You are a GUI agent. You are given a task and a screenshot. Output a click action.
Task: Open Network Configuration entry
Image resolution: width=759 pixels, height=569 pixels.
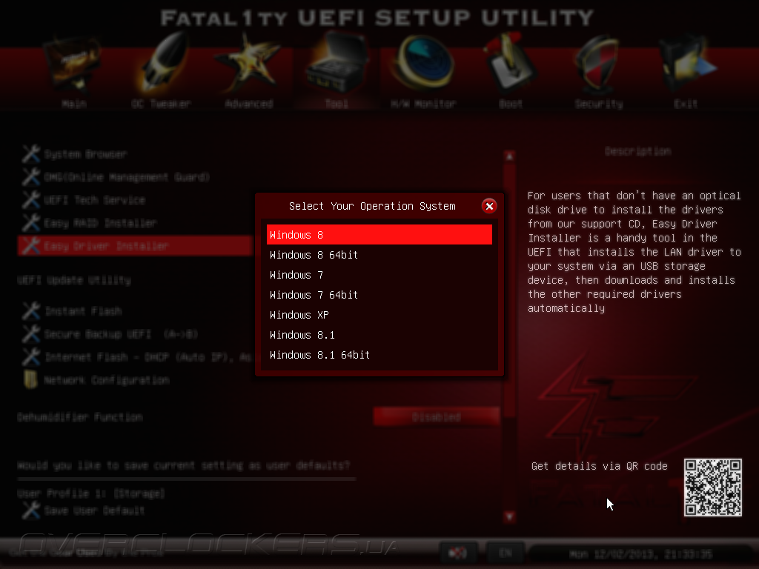click(107, 380)
